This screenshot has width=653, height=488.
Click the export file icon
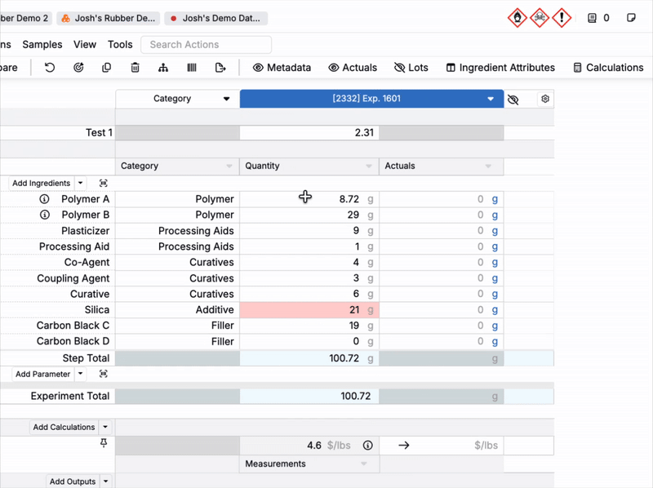click(220, 68)
